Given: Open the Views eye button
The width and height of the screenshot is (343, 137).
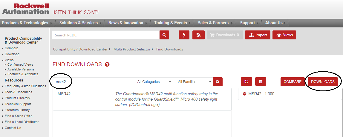Looking at the screenshot, I should 284,35.
